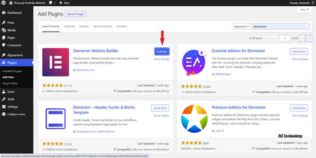Open Installed Plugins submenu item
316x158 pixels.
(x=12, y=71)
